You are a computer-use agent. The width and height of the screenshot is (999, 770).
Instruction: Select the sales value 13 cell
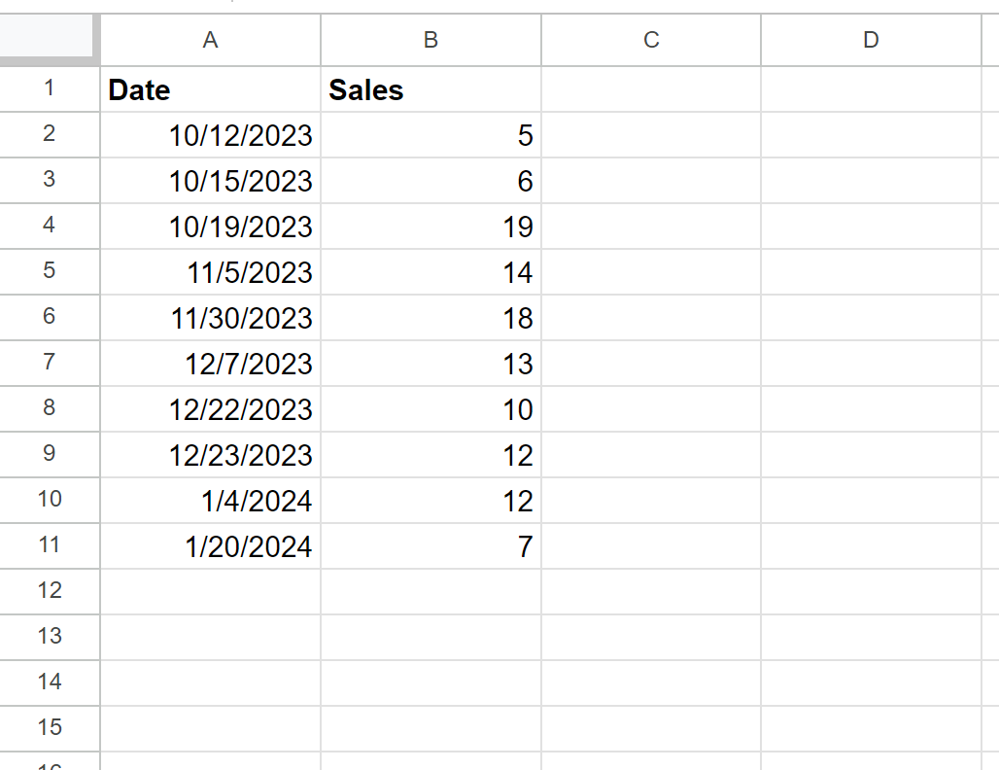[x=431, y=364]
